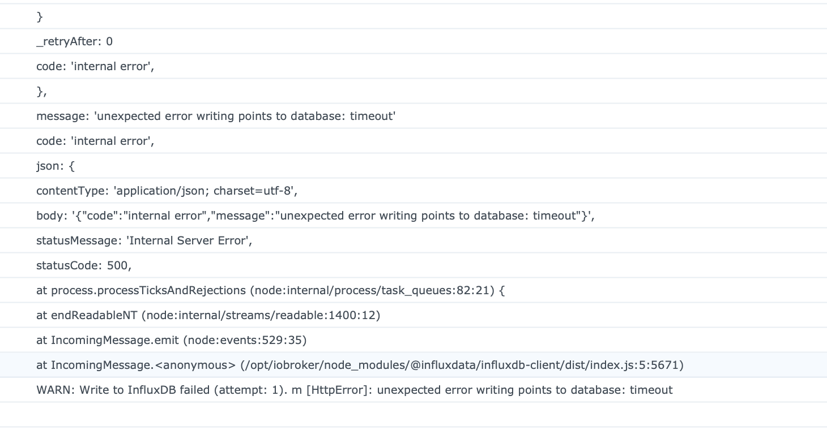Image resolution: width=827 pixels, height=430 pixels.
Task: Click the influxdb-client index.js file path
Action: (462, 365)
